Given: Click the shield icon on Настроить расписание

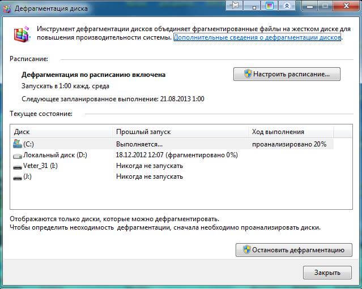Looking at the screenshot, I should 248,74.
